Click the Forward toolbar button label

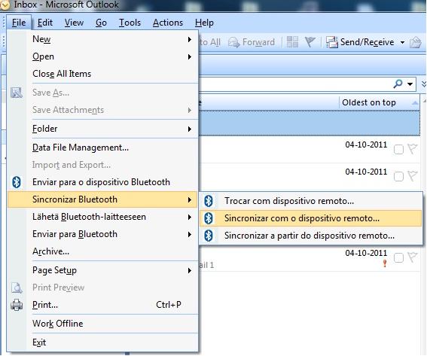click(258, 42)
